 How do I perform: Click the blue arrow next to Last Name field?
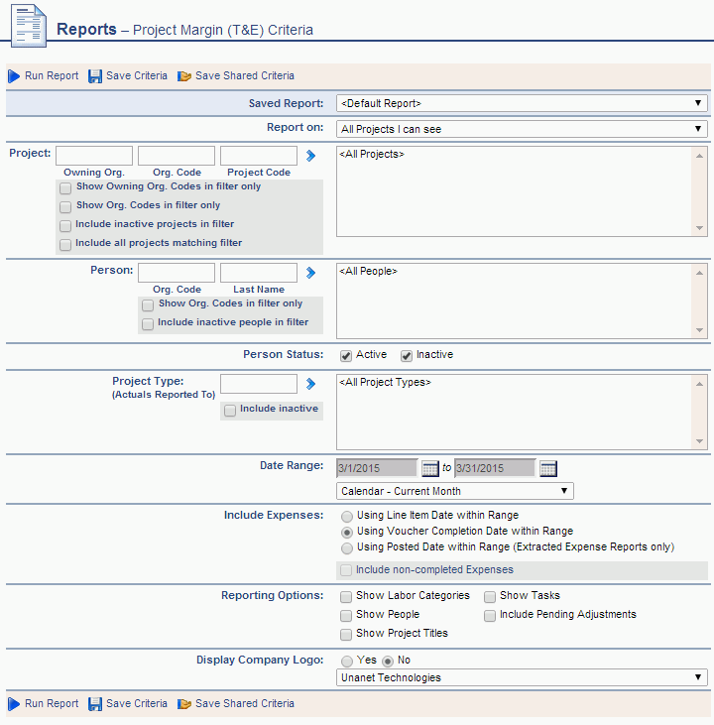[310, 273]
